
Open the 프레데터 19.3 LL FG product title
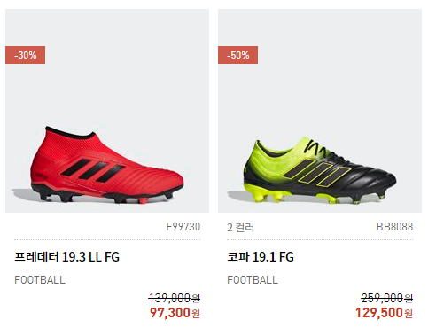click(x=66, y=257)
